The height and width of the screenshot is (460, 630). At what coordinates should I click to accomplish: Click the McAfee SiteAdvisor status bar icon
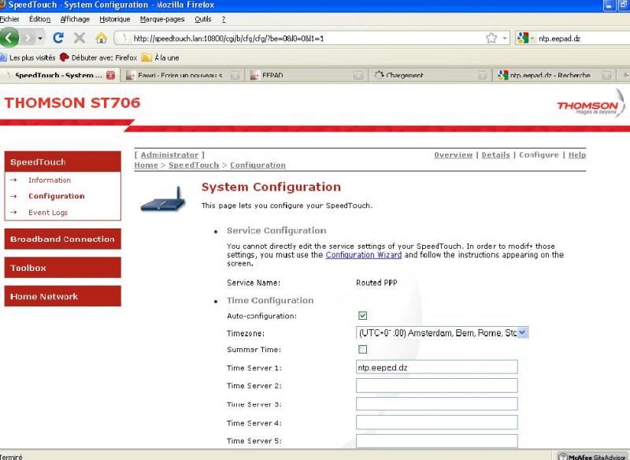click(593, 456)
